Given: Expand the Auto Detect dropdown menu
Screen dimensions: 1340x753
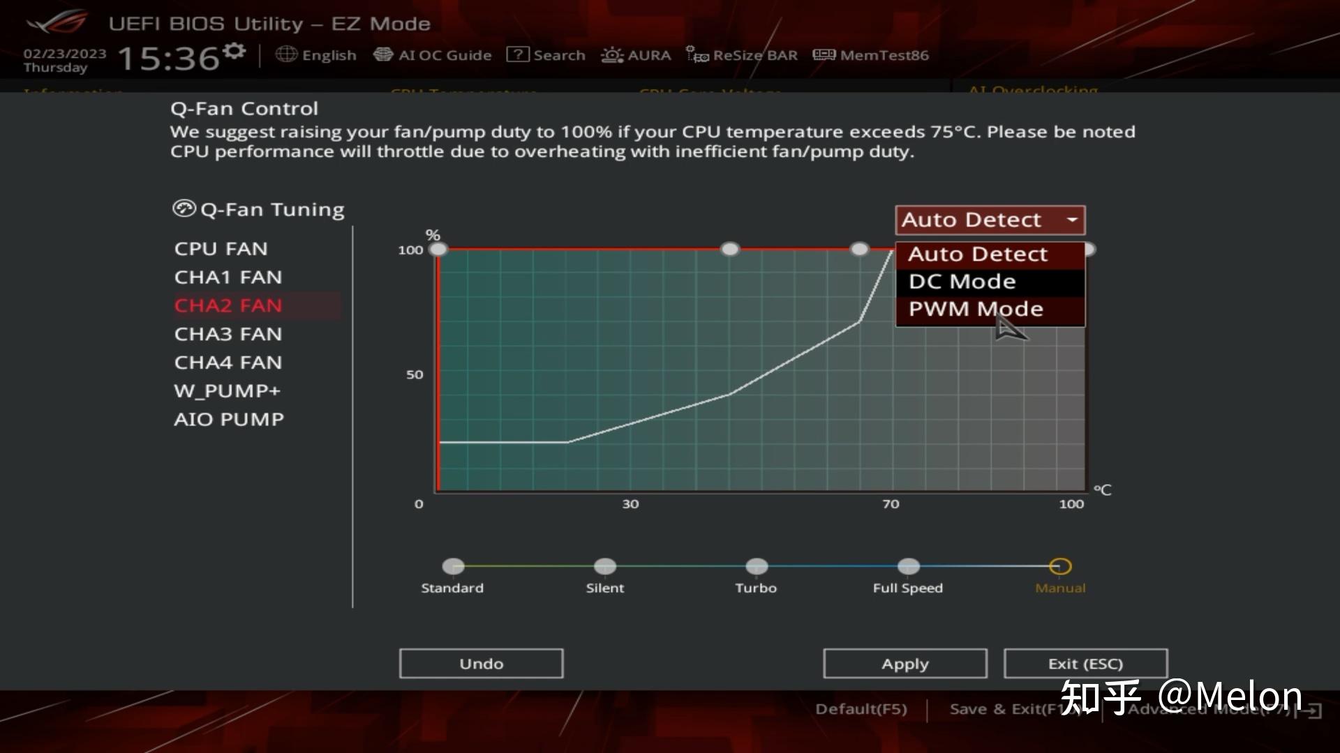Looking at the screenshot, I should [x=988, y=219].
